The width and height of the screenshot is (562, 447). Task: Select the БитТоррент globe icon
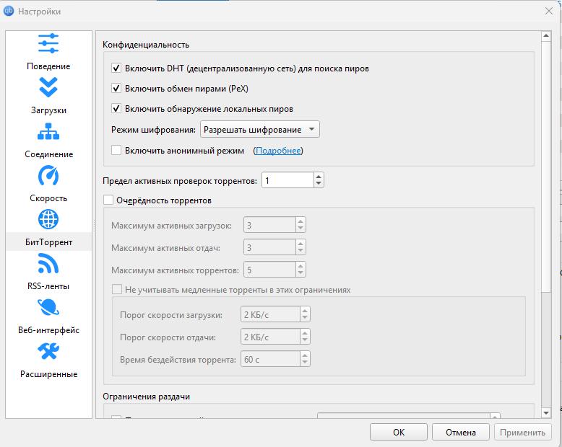pos(48,220)
